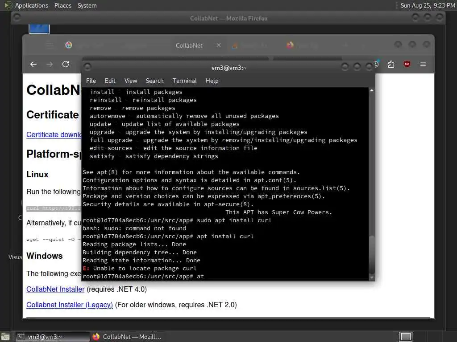Click the terminal line 'E: Unable to locate package curl'
The width and height of the screenshot is (457, 342).
click(140, 269)
